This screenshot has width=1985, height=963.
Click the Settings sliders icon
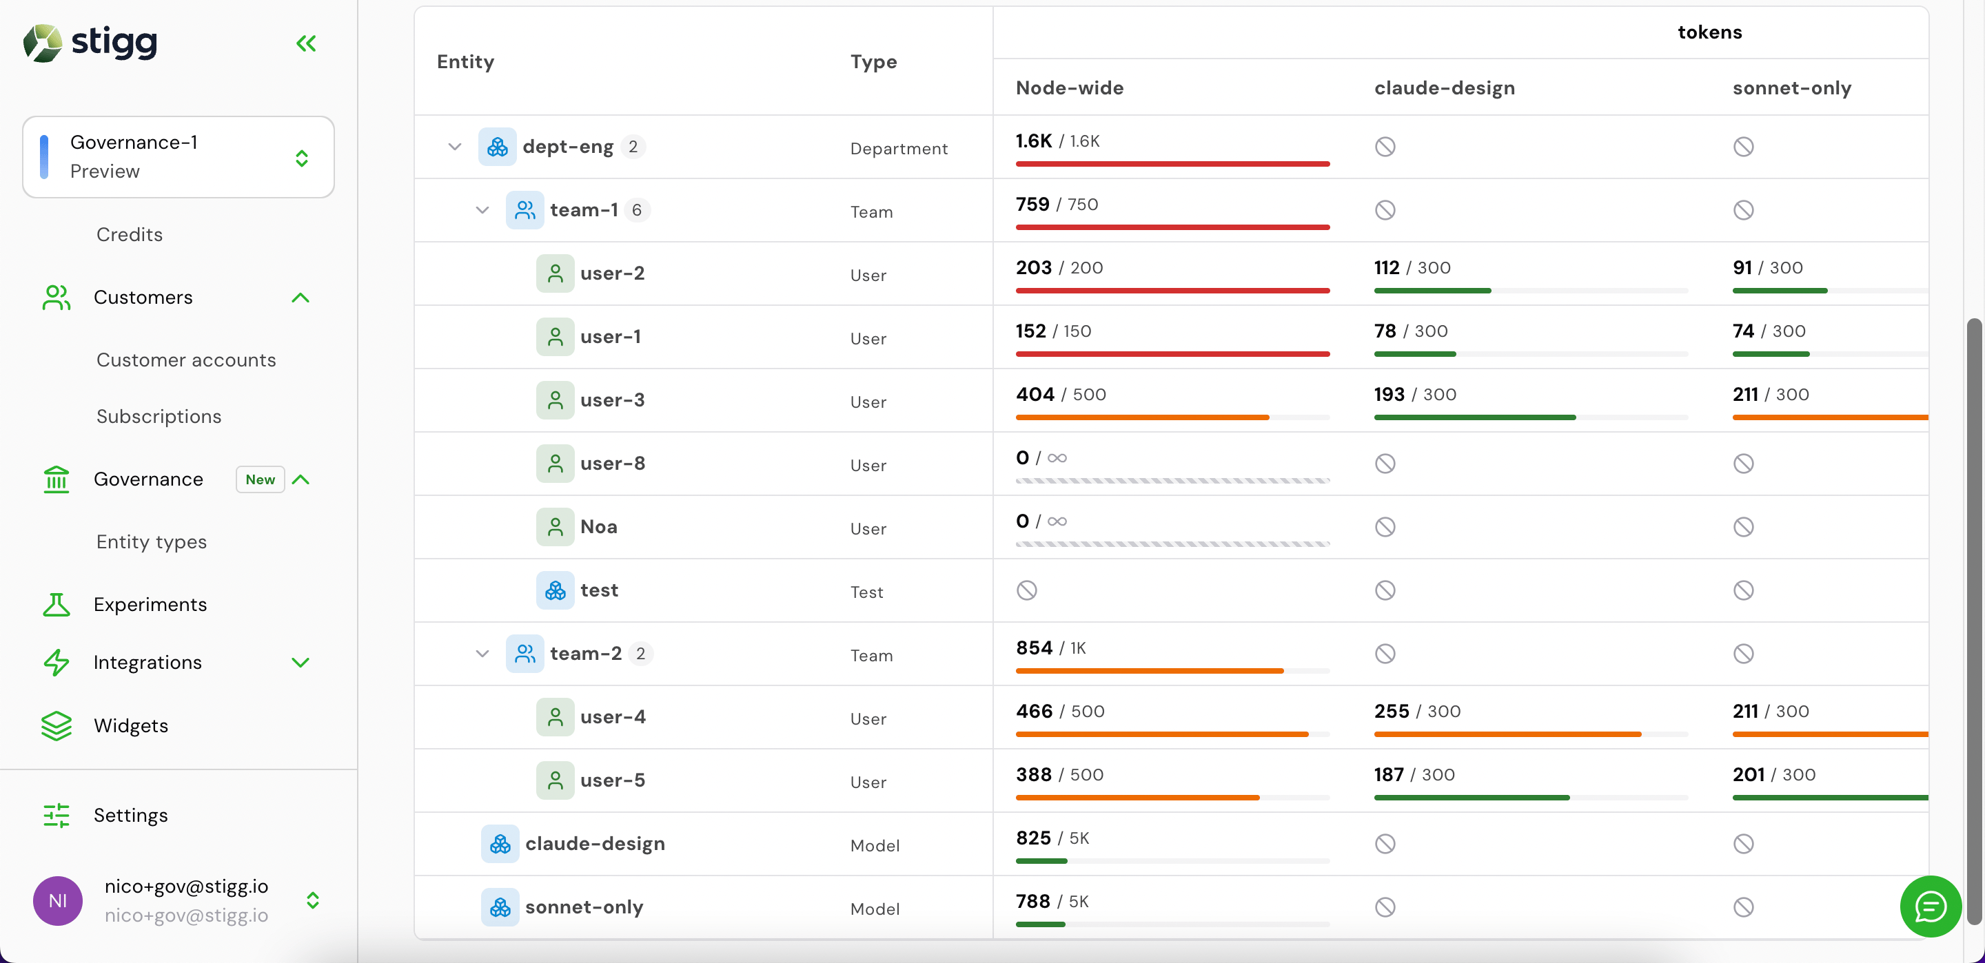(57, 815)
